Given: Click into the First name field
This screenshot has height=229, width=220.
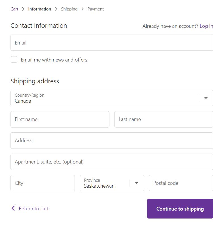Looking at the screenshot, I should 60,119.
